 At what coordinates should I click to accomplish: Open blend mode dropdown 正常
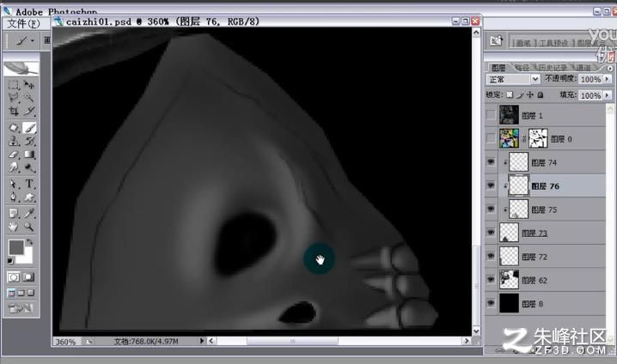tap(513, 79)
